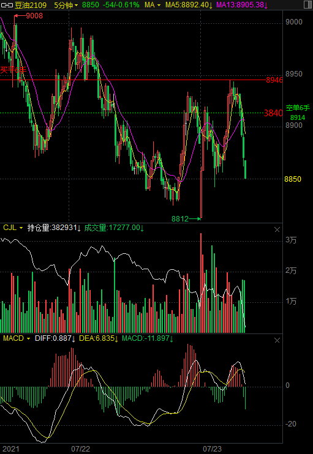Expand the CJL indicator dropdown
The height and width of the screenshot is (454, 313).
(x=13, y=228)
